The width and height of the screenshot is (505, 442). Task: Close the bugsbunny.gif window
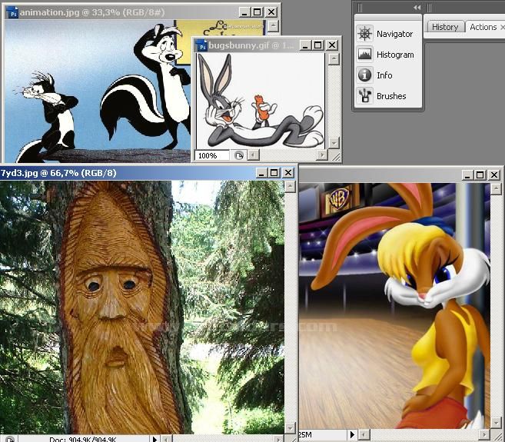pos(332,45)
